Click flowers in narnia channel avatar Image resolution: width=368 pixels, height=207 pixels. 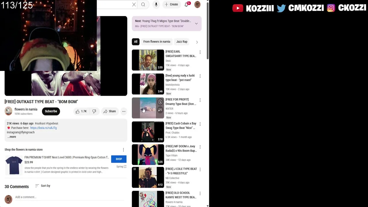[8, 111]
